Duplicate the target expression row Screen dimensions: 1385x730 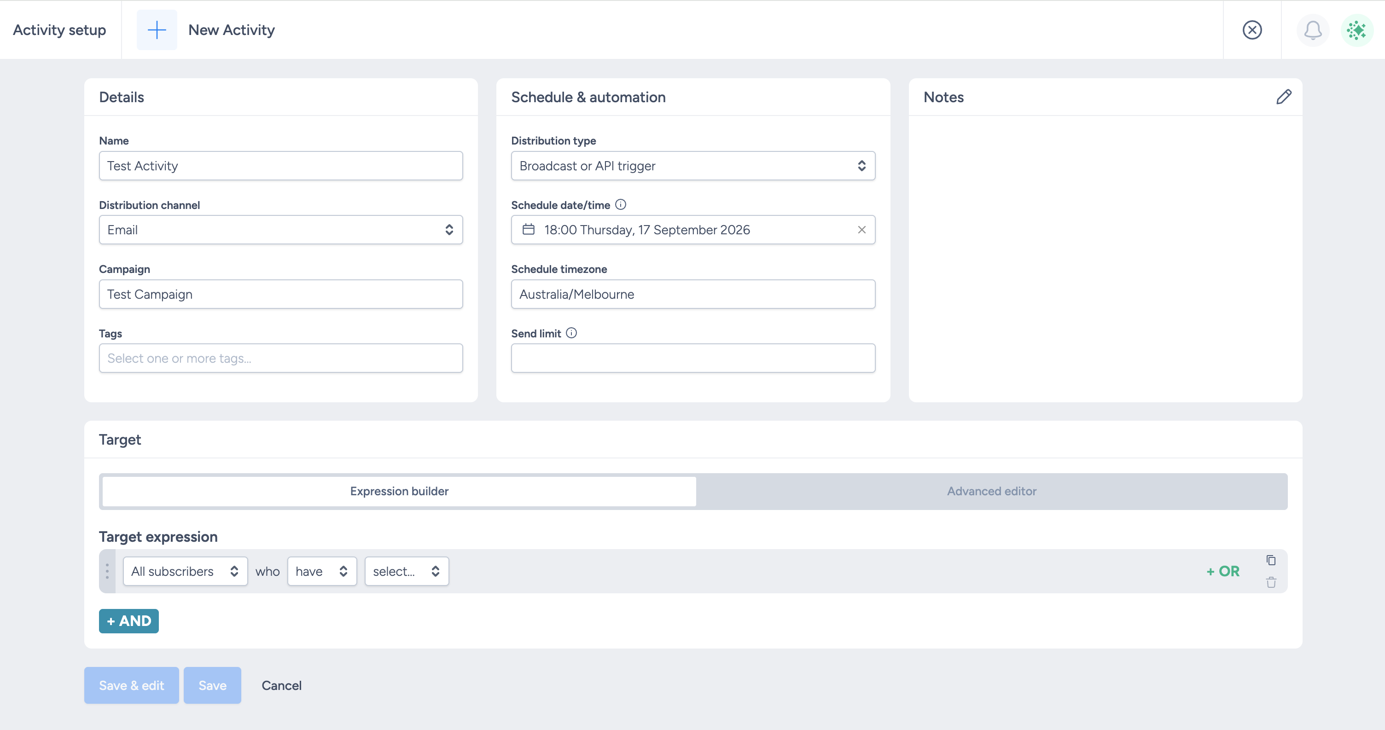(1270, 560)
